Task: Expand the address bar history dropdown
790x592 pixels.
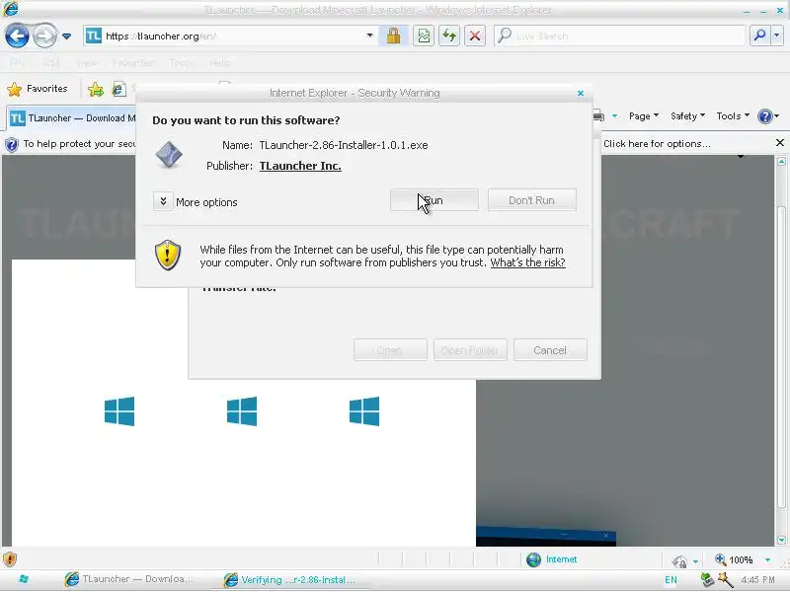Action: [369, 36]
